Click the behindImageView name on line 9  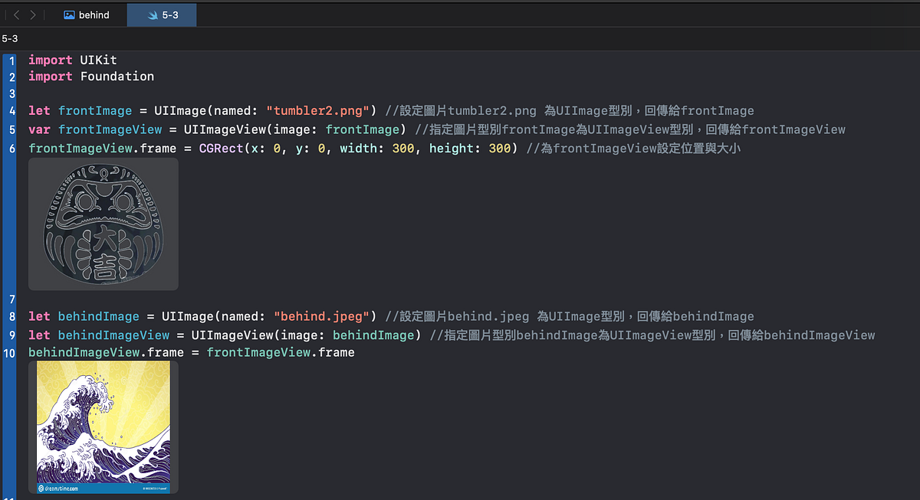click(113, 335)
